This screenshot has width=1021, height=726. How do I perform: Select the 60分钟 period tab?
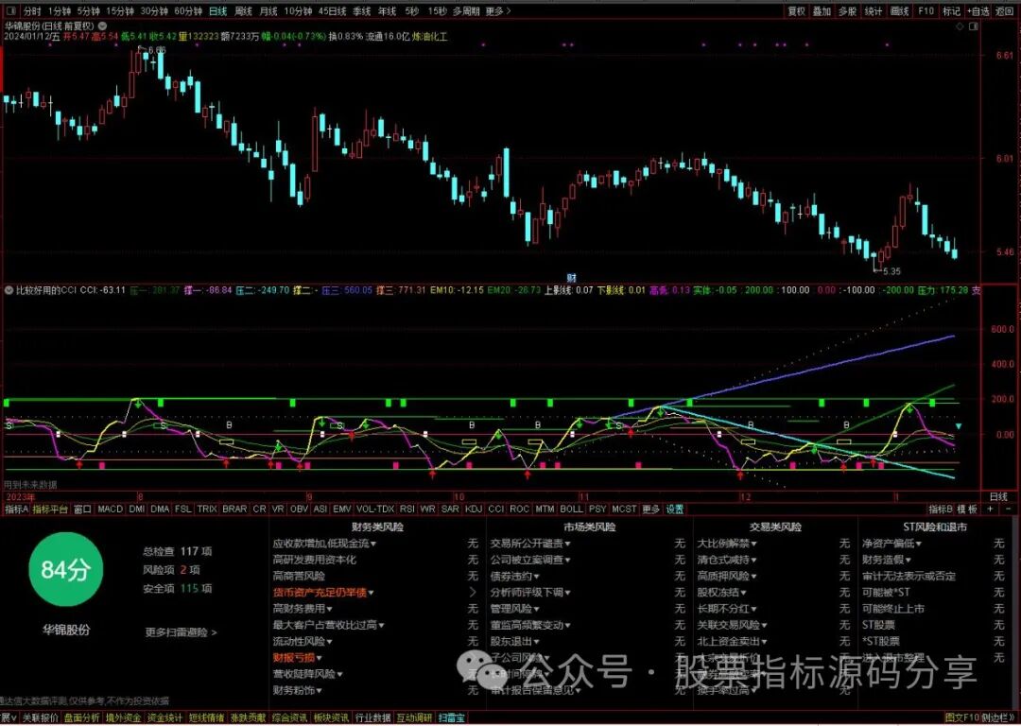click(x=188, y=11)
